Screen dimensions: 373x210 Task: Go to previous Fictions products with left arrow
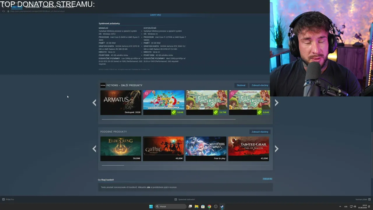pos(94,103)
